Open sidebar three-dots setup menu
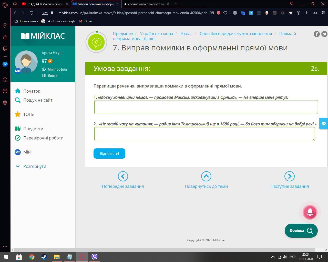The height and width of the screenshot is (262, 328). [x=5, y=247]
